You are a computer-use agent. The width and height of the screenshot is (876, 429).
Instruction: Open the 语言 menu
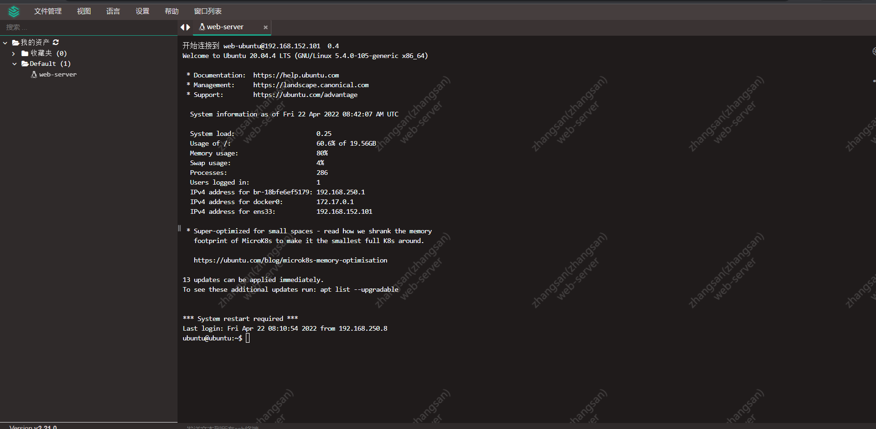coord(113,11)
